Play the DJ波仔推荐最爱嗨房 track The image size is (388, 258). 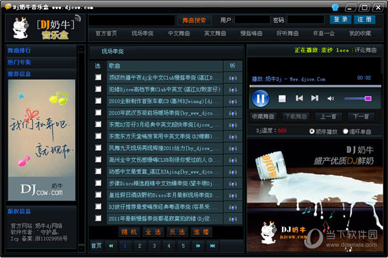pyautogui.click(x=233, y=208)
